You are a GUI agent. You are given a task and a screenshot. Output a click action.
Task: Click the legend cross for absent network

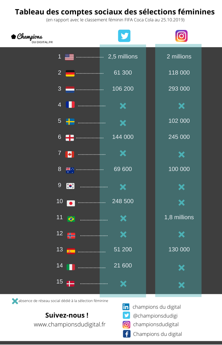coord(15,301)
